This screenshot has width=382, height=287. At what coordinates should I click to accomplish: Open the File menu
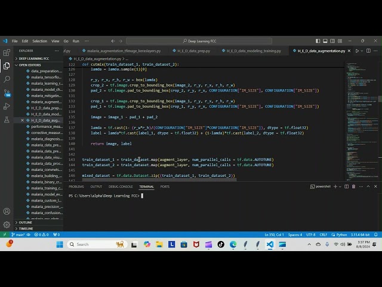point(14,41)
